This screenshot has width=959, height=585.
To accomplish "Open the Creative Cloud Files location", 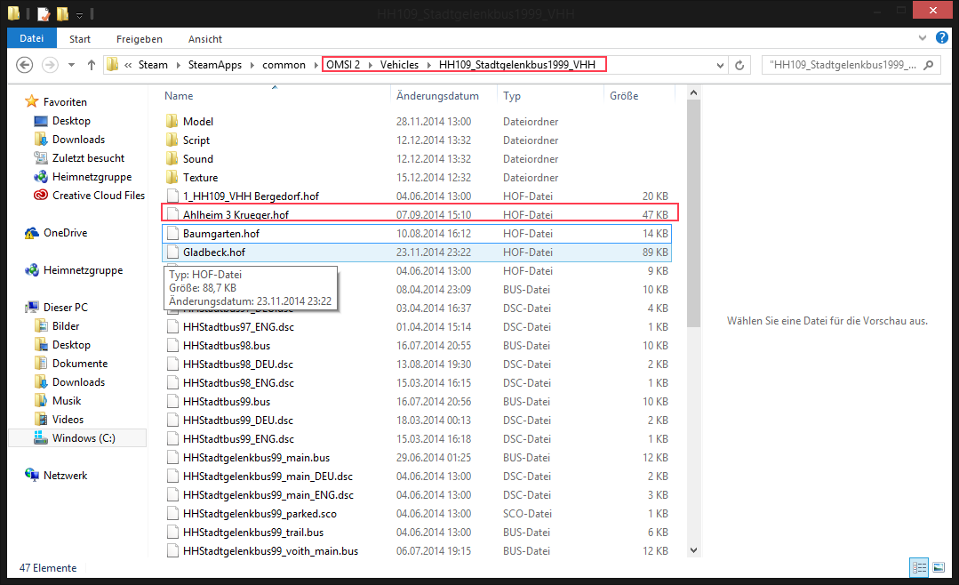I will (98, 196).
